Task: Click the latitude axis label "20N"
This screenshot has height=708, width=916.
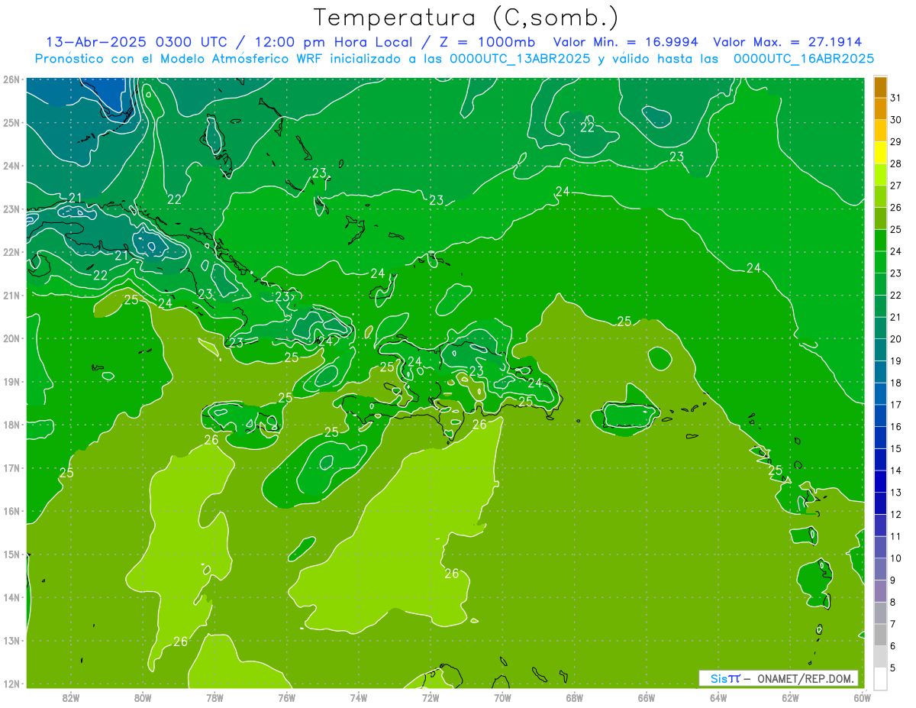Action: pyautogui.click(x=11, y=338)
